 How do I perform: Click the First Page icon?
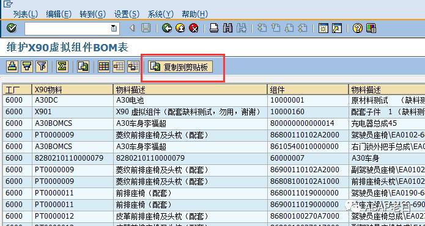click(x=262, y=28)
